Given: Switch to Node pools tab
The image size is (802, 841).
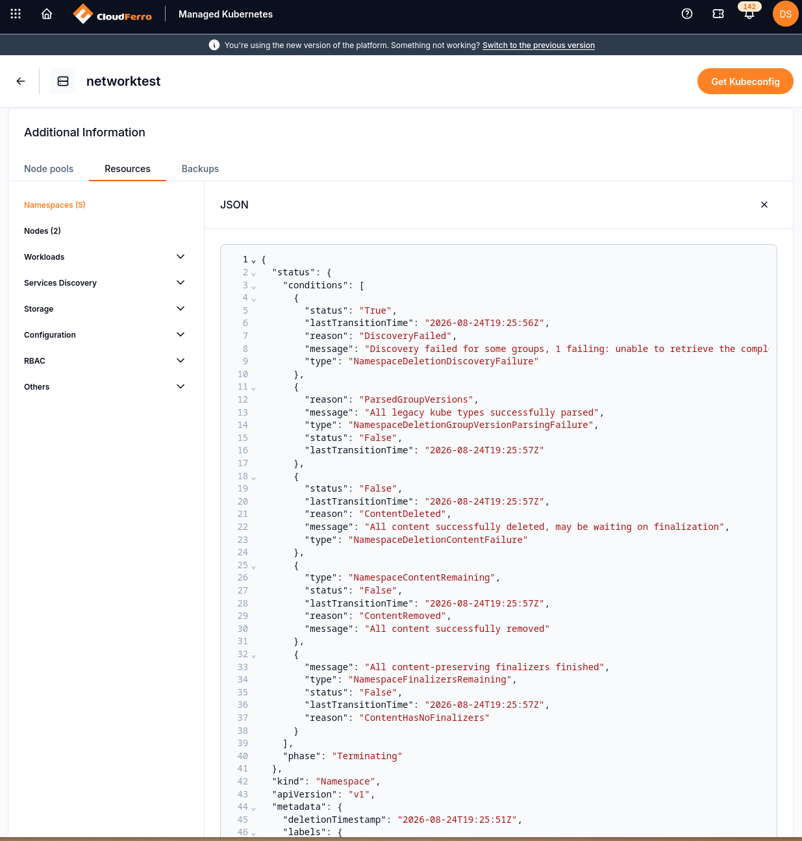Looking at the screenshot, I should click(x=49, y=169).
